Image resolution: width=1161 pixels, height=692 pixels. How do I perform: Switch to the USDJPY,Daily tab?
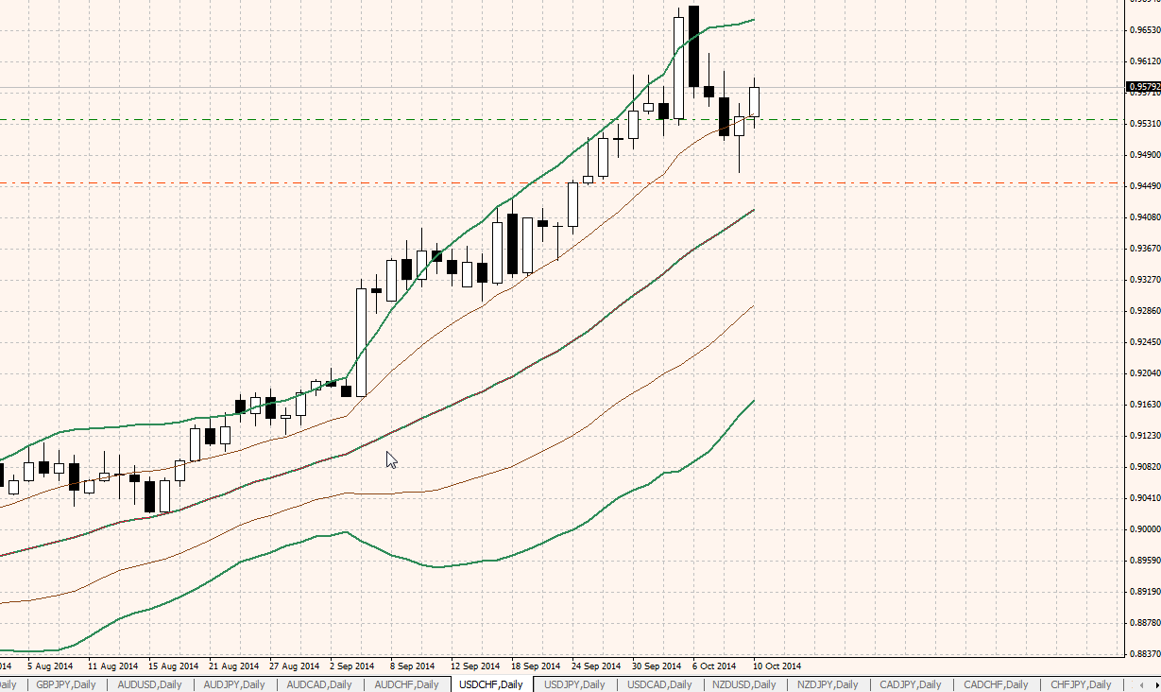tap(575, 684)
